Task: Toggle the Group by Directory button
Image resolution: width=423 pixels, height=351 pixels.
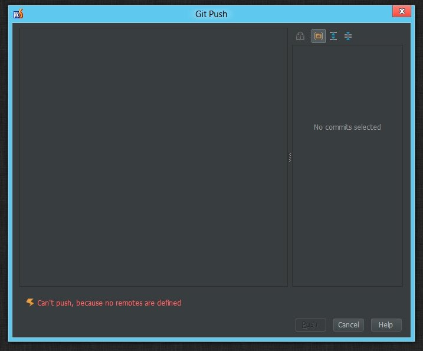Action: (319, 36)
